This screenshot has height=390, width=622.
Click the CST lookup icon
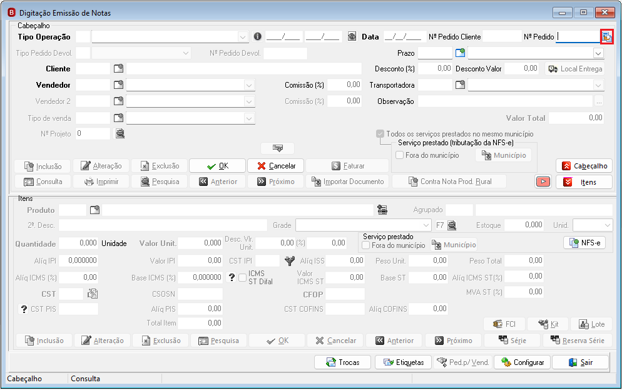click(93, 294)
